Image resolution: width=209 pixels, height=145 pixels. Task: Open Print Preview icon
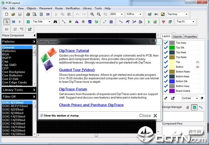[34, 14]
